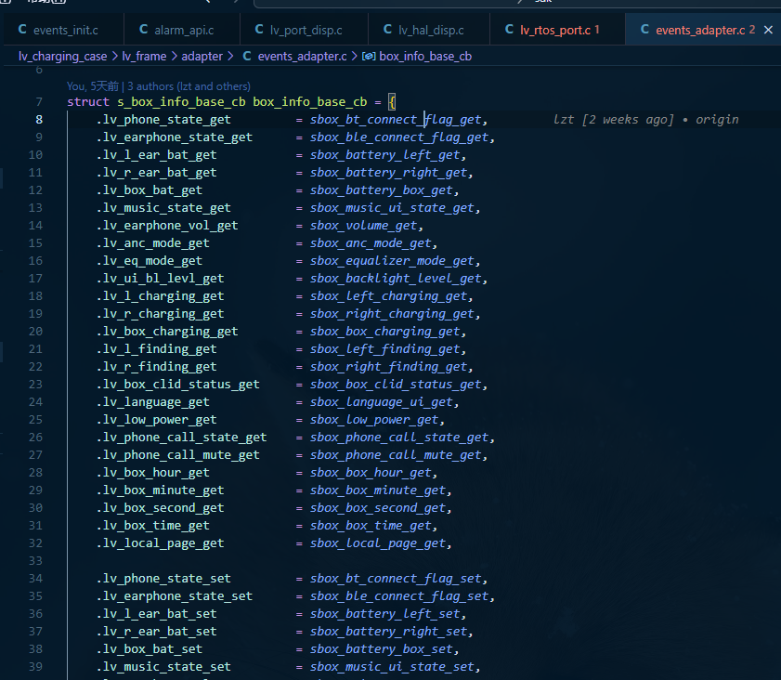Close the events_adapter.c tab
Screen dimensions: 781x680
coord(769,30)
